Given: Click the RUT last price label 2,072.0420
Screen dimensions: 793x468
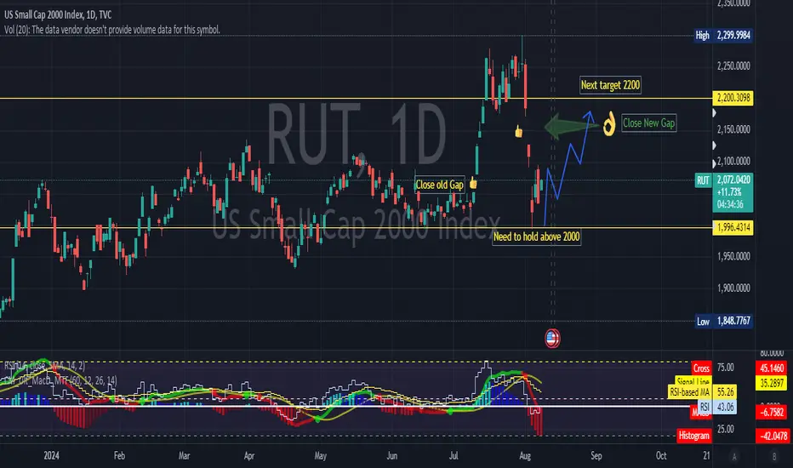Looking at the screenshot, I should click(x=733, y=180).
